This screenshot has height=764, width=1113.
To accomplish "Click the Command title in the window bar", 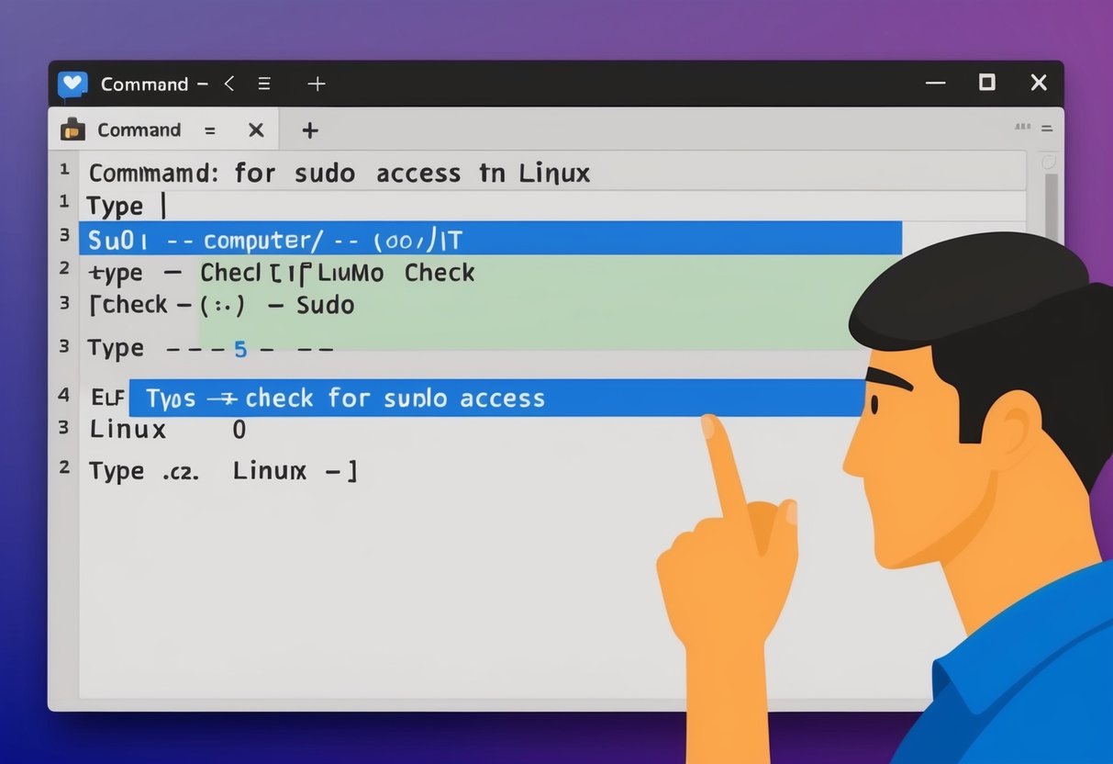I will tap(145, 84).
